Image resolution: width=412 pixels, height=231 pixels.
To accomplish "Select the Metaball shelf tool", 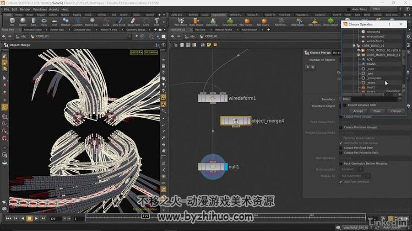I will coord(65,22).
